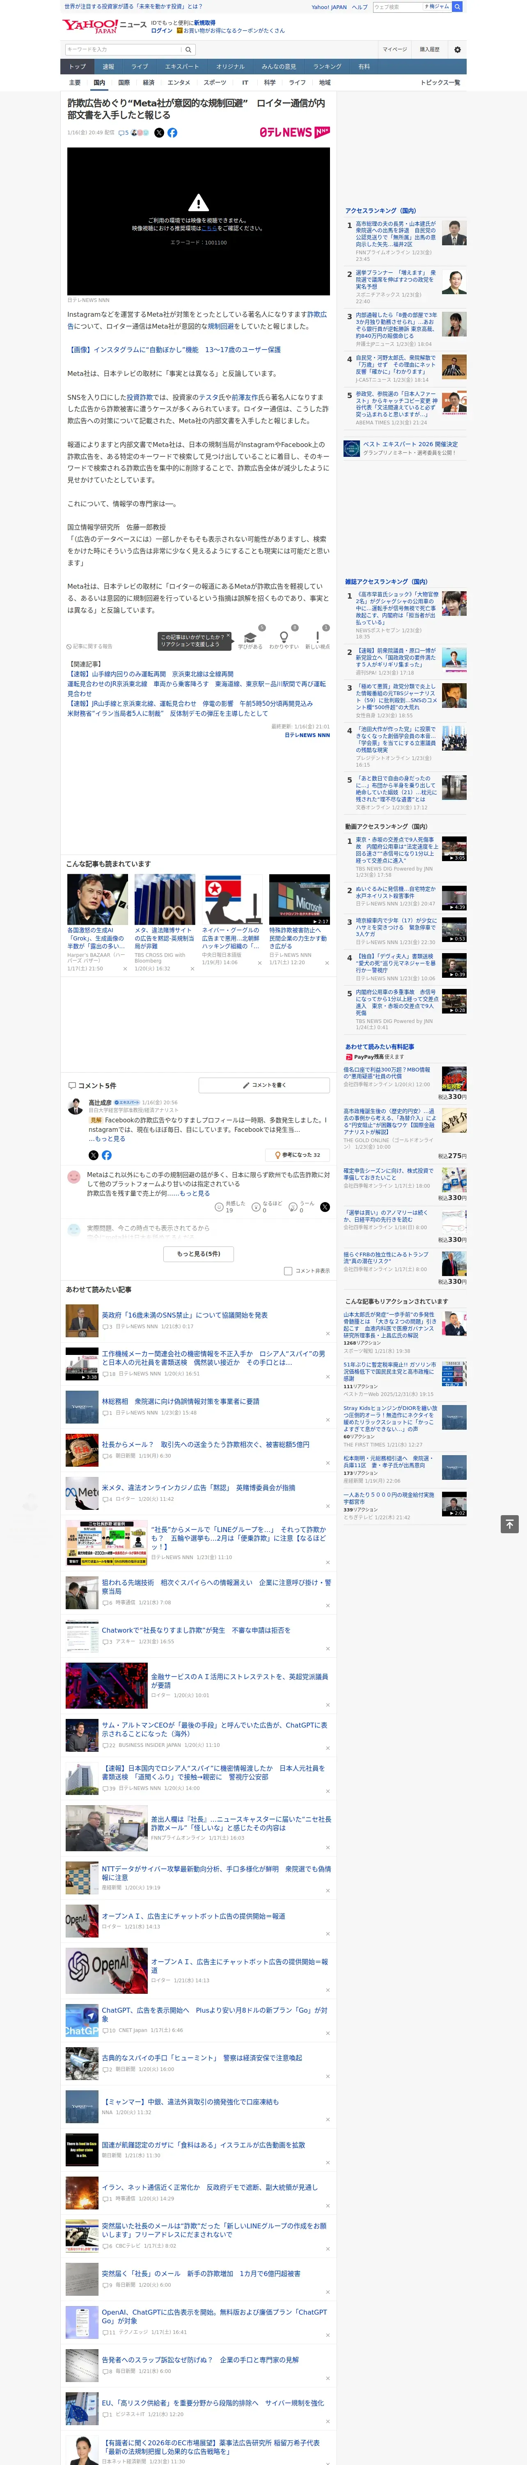This screenshot has height=2465, width=527.
Task: Select the 国内 category tab
Action: pos(99,82)
